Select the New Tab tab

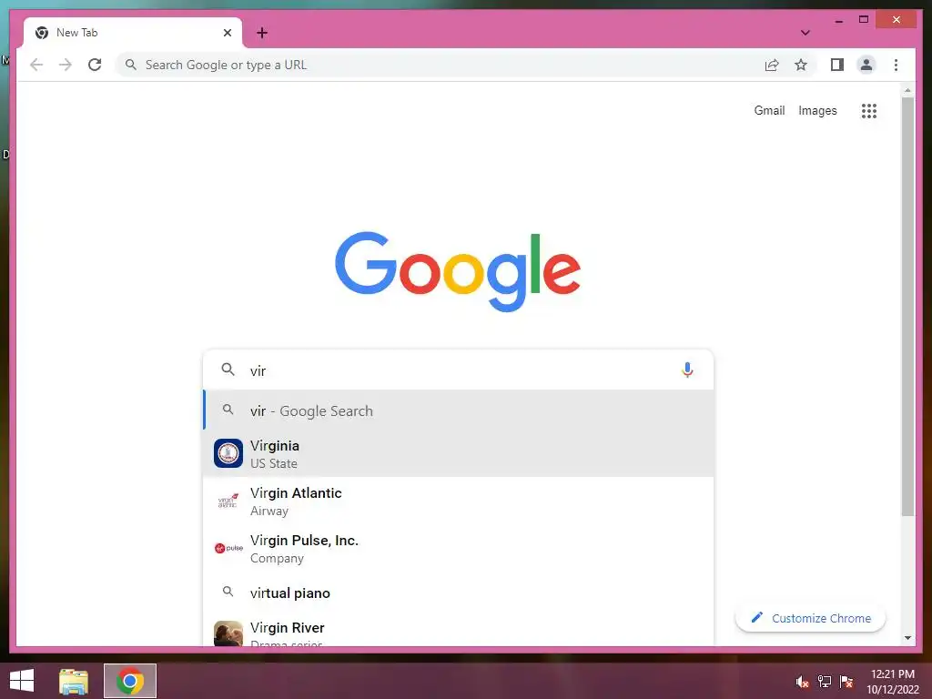pos(133,33)
